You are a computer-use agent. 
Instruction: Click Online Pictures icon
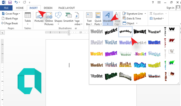(49, 19)
